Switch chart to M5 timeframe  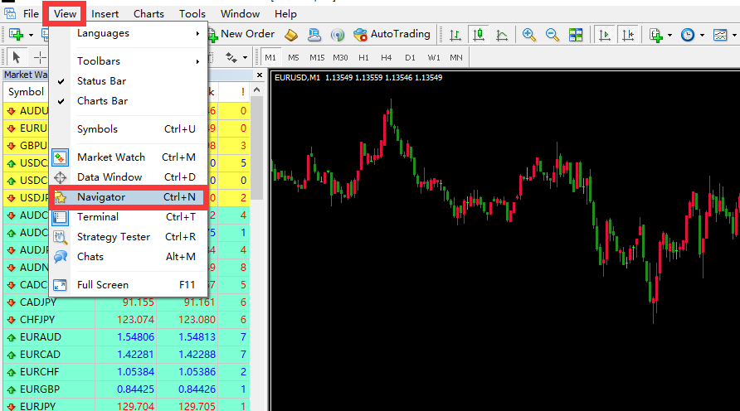click(x=294, y=57)
